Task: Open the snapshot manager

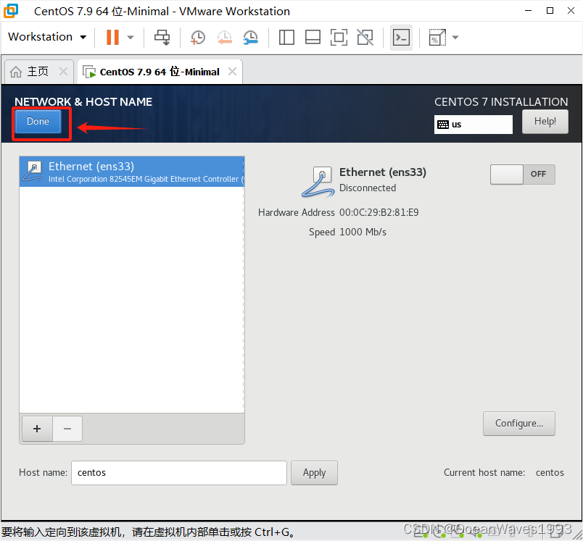Action: [251, 37]
